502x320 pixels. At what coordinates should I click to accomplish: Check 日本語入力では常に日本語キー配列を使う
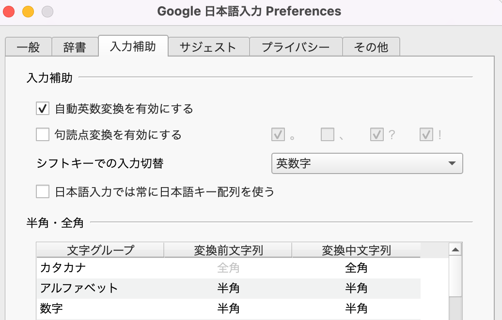pos(43,192)
